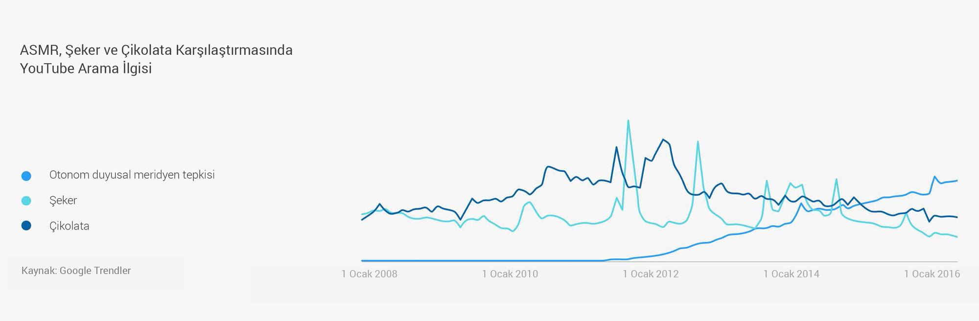The height and width of the screenshot is (321, 979).
Task: Select the 'Şeker' legend label
Action: click(63, 200)
